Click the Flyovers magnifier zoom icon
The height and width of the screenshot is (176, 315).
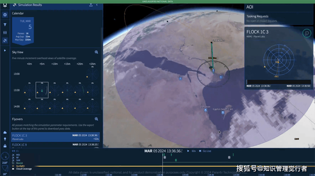tap(96, 119)
